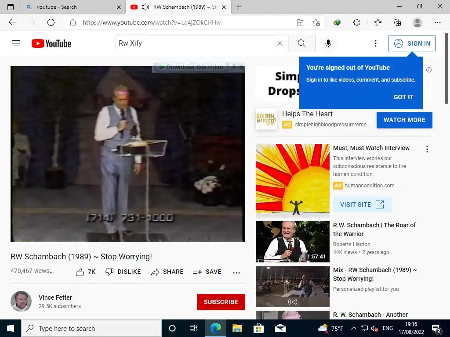450x337 pixels.
Task: Clear the search box text
Action: tap(280, 43)
